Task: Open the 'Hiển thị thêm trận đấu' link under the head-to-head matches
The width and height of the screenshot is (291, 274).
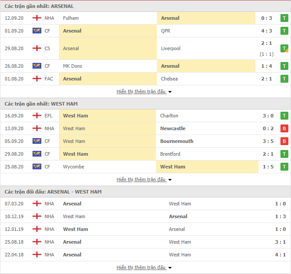Action: point(141,267)
